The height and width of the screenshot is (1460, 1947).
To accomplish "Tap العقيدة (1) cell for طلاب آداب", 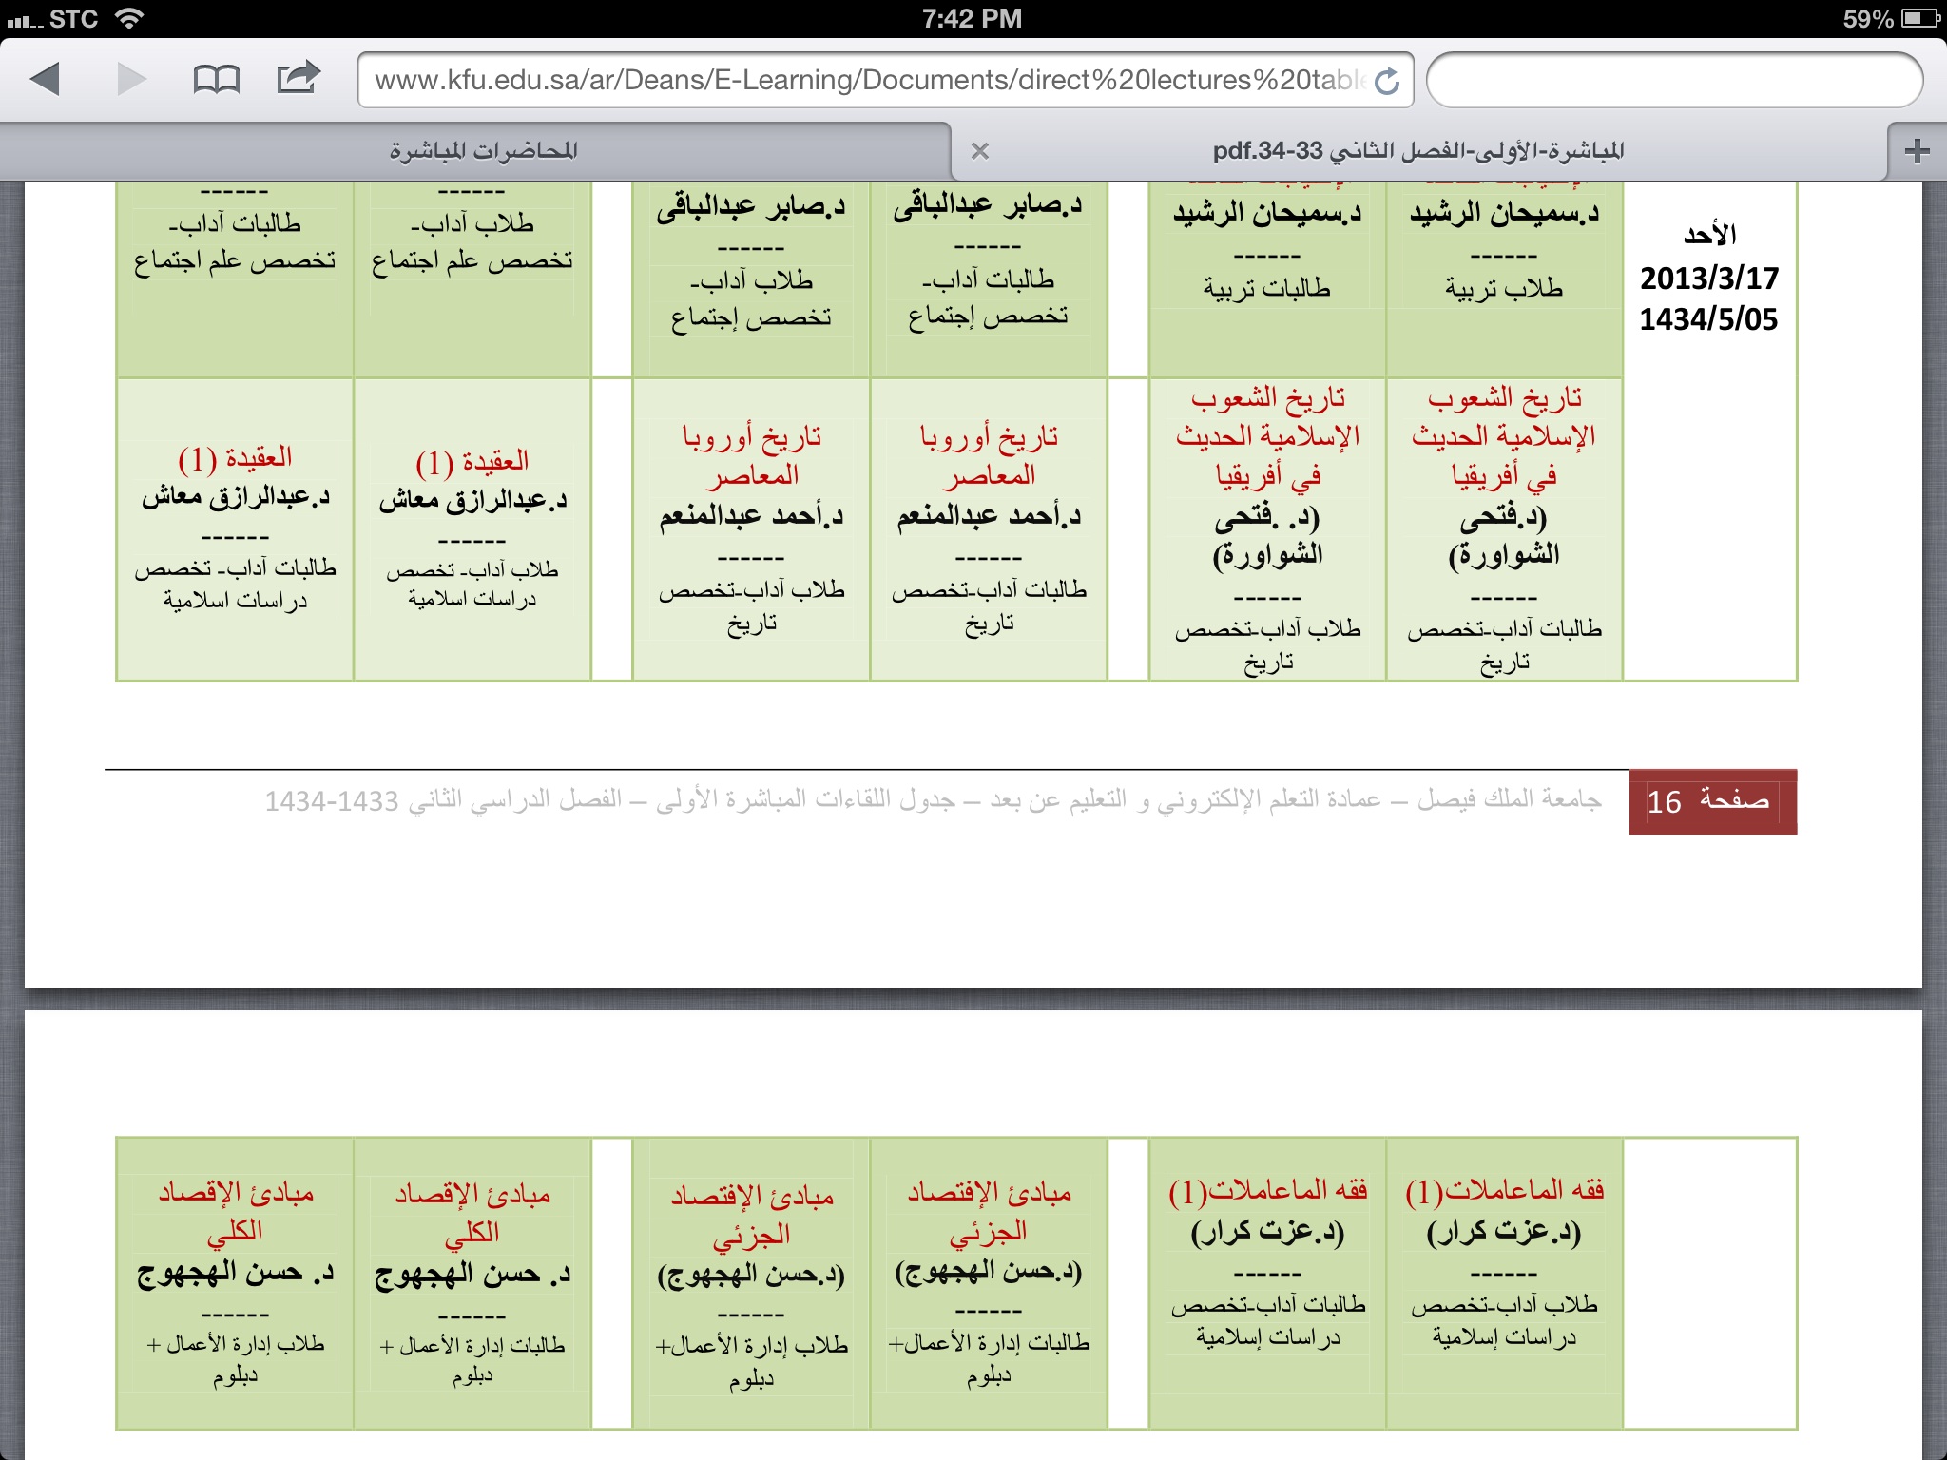I will pos(472,529).
